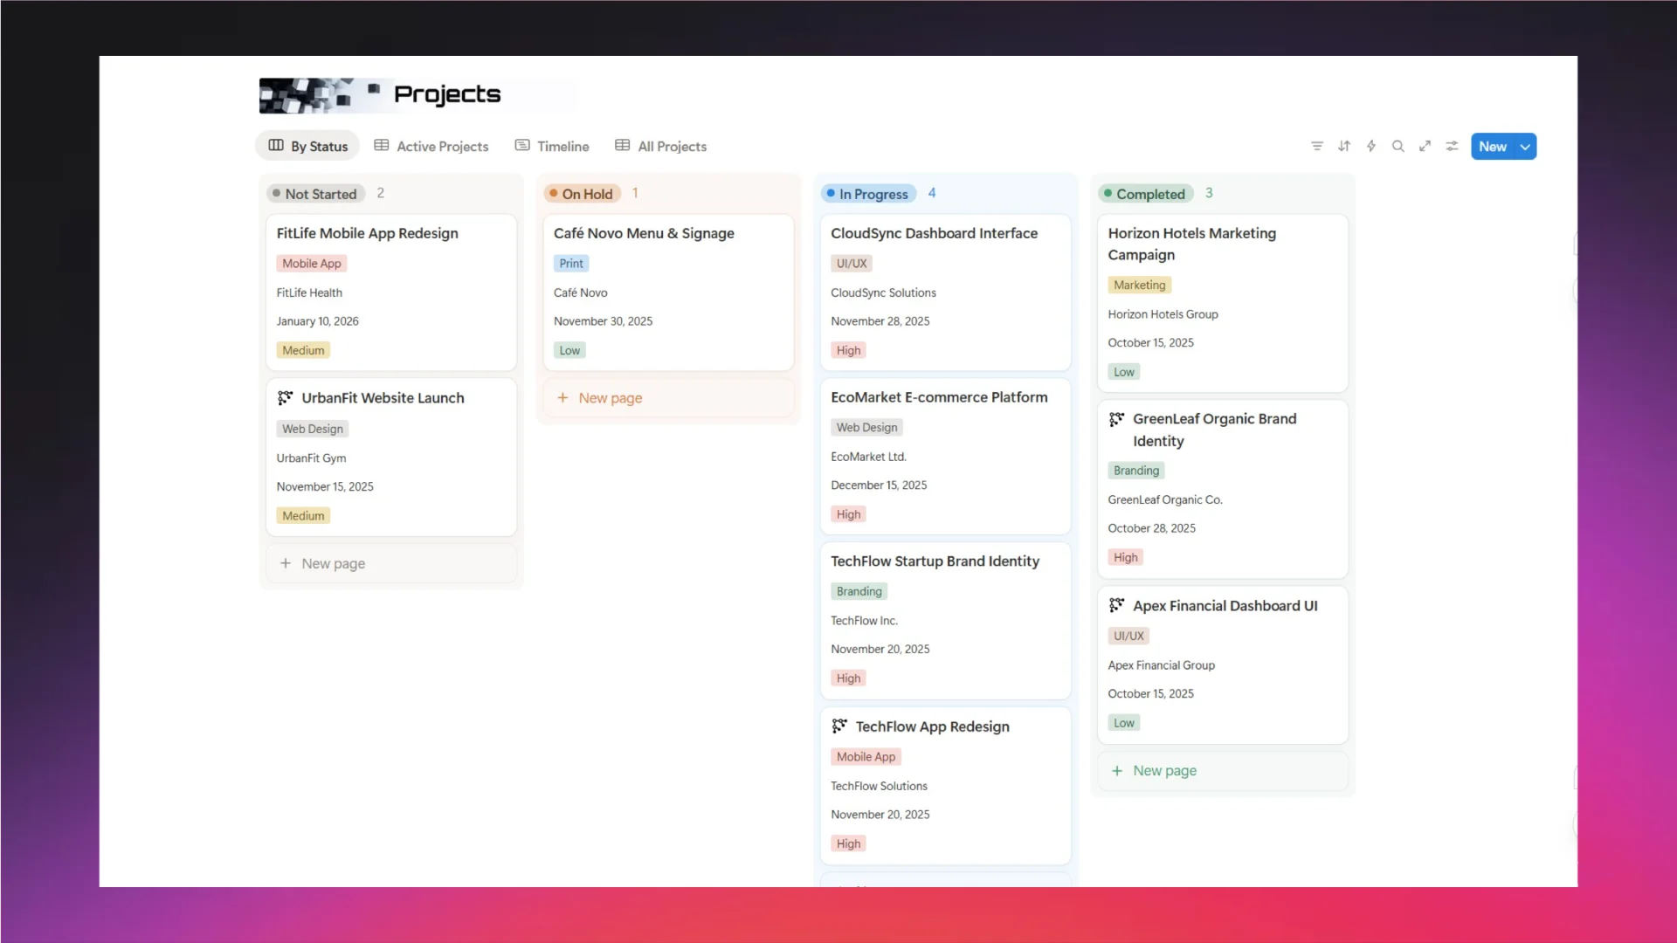The height and width of the screenshot is (943, 1677).
Task: Click UI/UX tag on CloudSync card
Action: [852, 264]
